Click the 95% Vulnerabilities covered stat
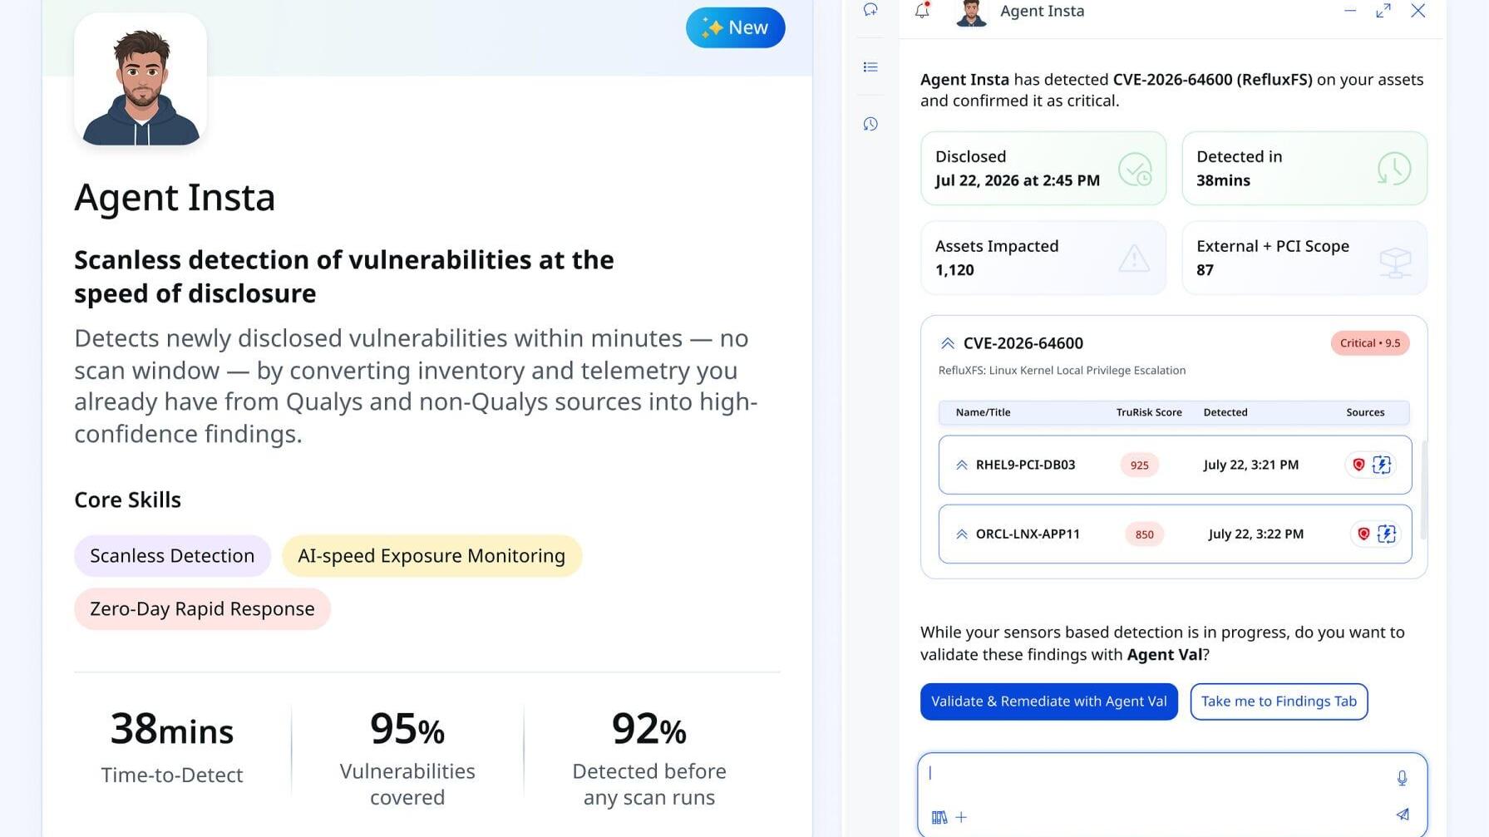 click(407, 758)
